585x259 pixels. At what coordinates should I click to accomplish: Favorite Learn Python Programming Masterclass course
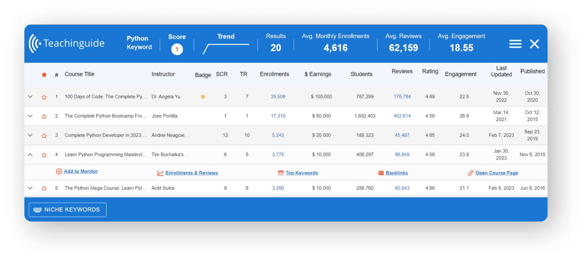coord(44,155)
